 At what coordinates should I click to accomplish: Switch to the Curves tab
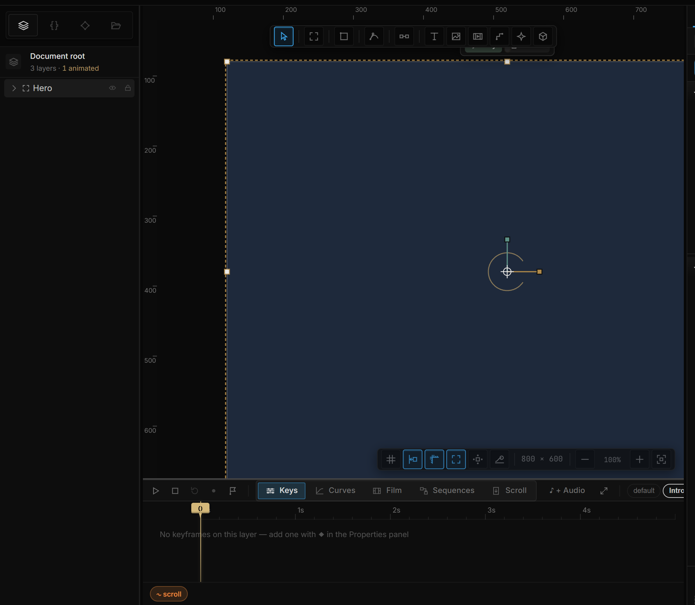pos(335,491)
